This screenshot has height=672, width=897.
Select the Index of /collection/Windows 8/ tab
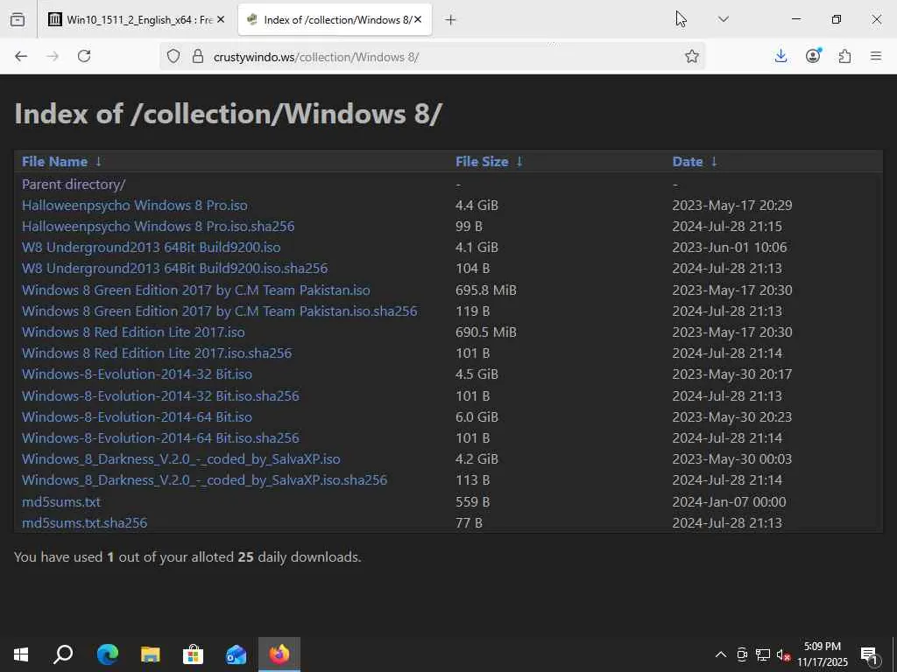click(335, 19)
